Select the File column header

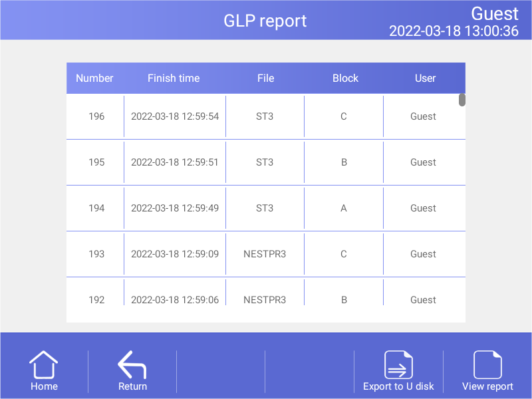pyautogui.click(x=265, y=78)
